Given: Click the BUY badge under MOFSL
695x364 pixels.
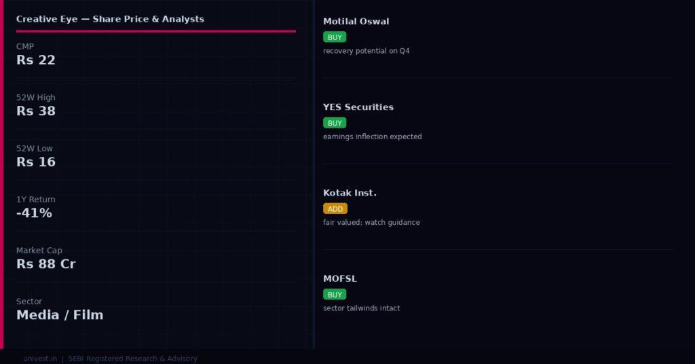Looking at the screenshot, I should pos(335,295).
